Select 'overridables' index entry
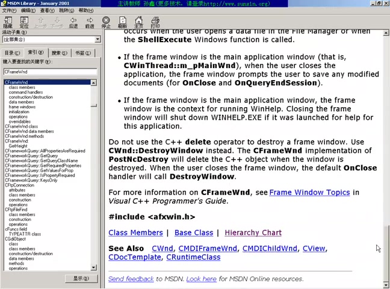Viewport: 390px width, 289px height. tap(20, 122)
